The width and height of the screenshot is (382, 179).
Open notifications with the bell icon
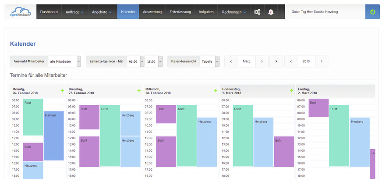(271, 12)
